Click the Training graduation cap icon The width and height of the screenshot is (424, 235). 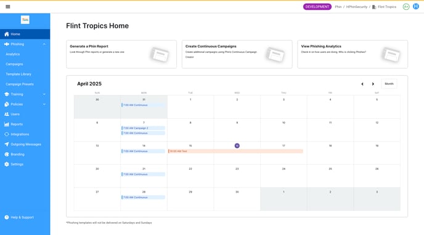click(7, 94)
